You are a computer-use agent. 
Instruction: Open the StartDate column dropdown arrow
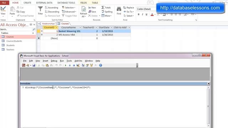point(112,28)
